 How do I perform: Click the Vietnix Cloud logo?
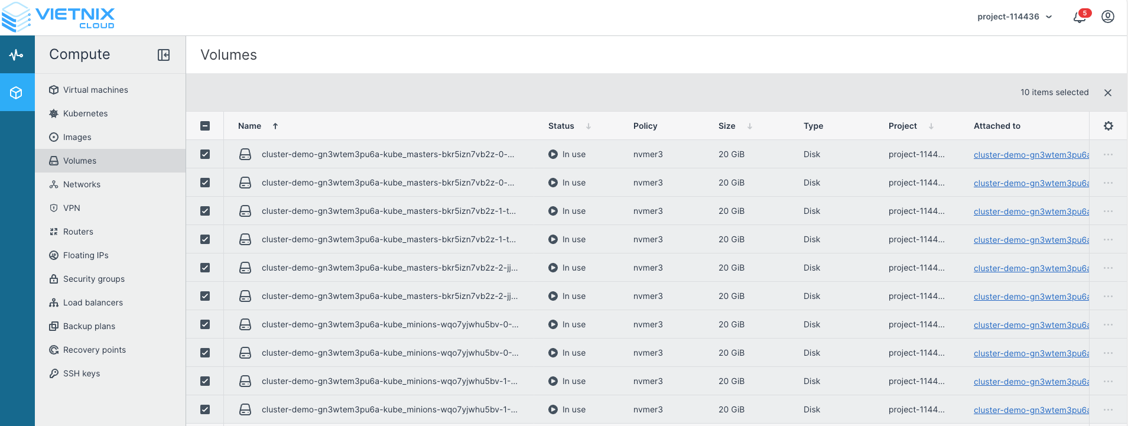pyautogui.click(x=59, y=17)
